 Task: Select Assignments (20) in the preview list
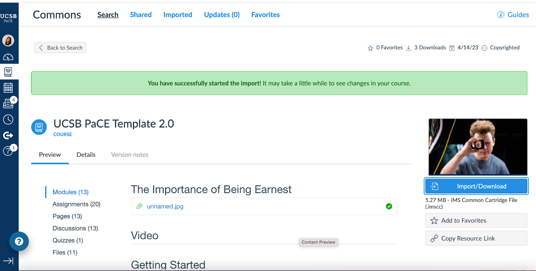click(76, 204)
